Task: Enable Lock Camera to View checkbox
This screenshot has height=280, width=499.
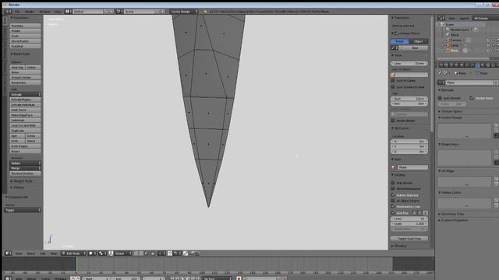Action: (x=393, y=87)
